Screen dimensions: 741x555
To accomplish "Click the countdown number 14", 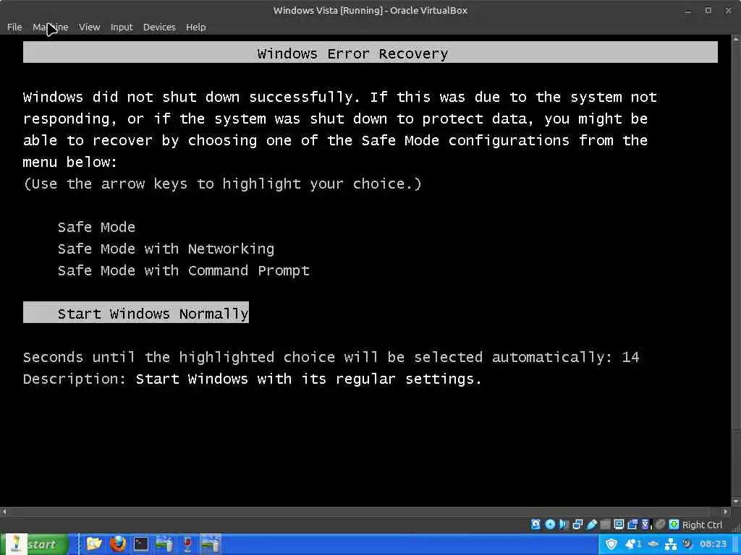I will coord(630,357).
